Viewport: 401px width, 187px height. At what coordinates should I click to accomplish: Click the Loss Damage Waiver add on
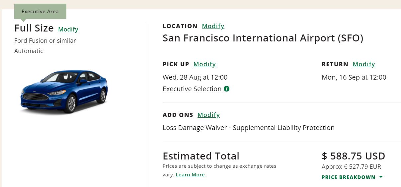coord(195,128)
